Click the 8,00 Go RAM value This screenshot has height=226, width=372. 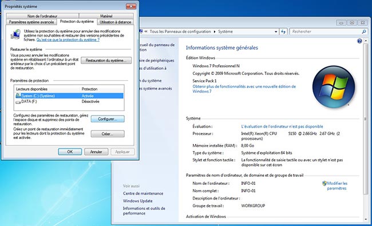tap(247, 145)
